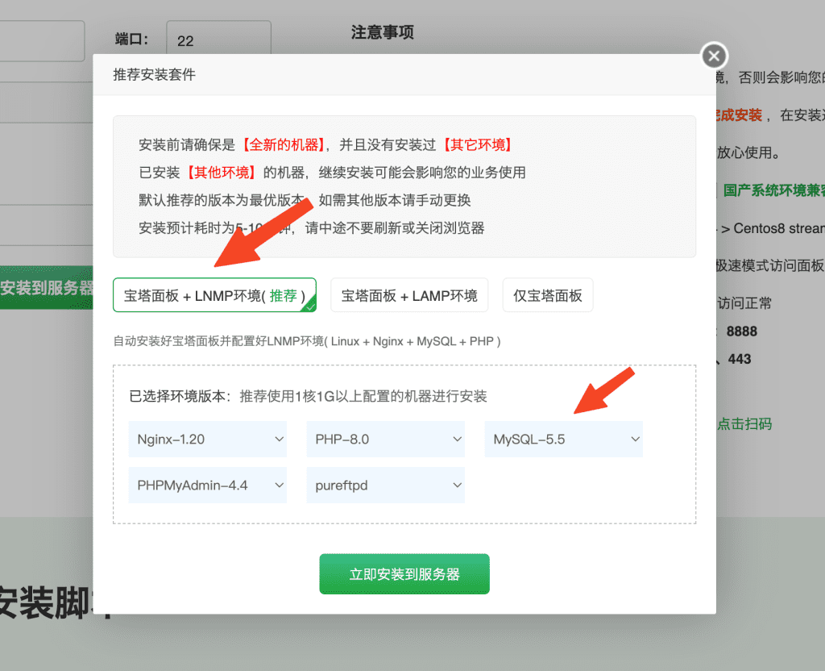This screenshot has height=671, width=825.
Task: Click the 注意事项 heading
Action: coord(383,32)
